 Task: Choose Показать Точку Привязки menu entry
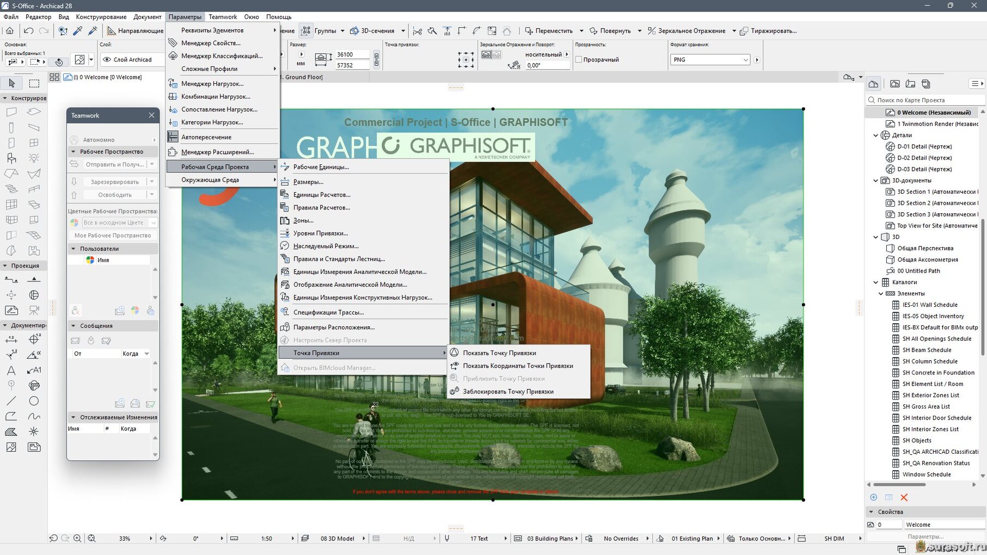coord(499,353)
